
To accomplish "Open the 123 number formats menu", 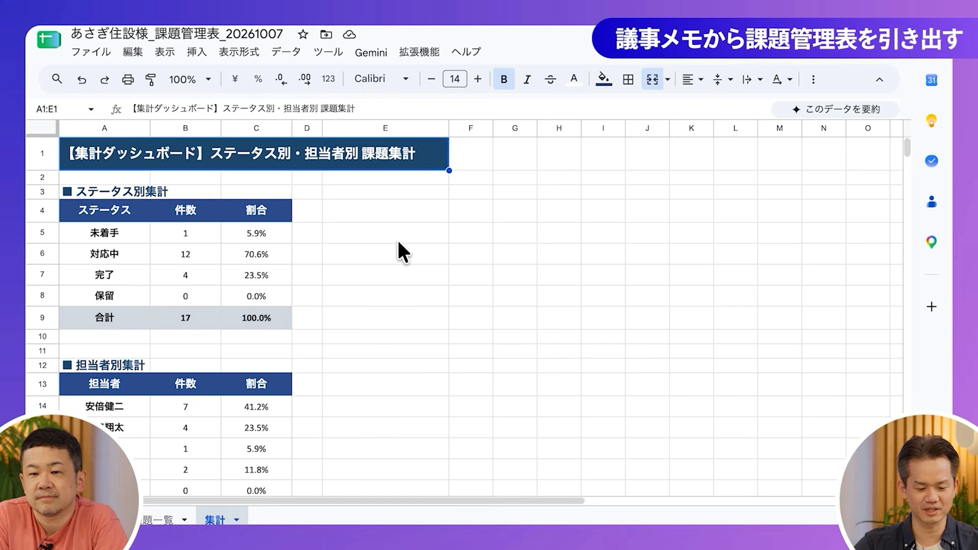I will pyautogui.click(x=329, y=79).
